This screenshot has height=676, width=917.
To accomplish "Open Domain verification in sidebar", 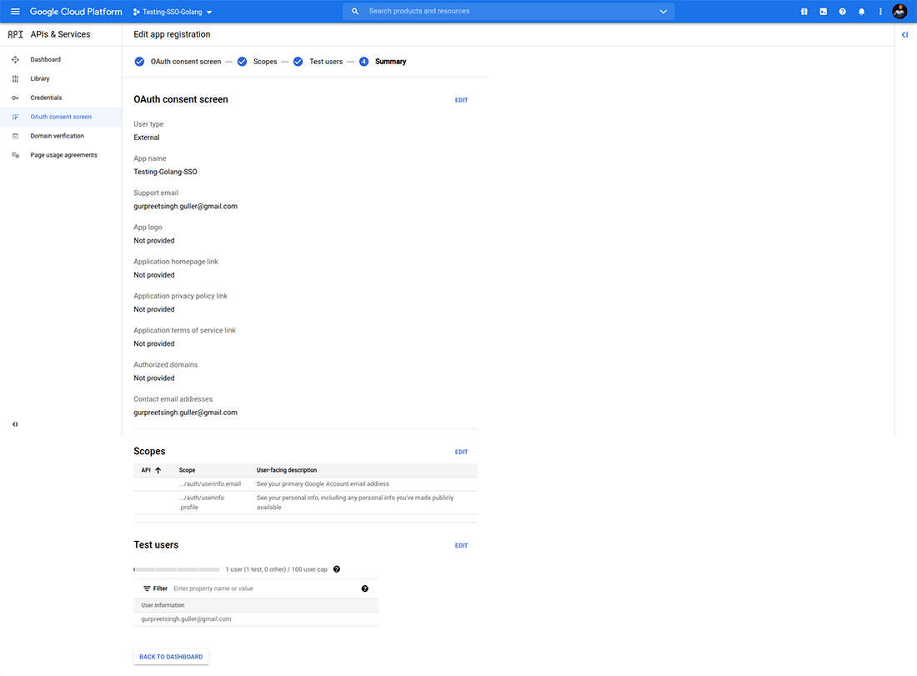I will pos(58,136).
